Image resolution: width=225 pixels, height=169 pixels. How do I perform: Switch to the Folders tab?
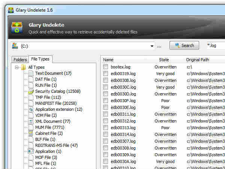20,59
